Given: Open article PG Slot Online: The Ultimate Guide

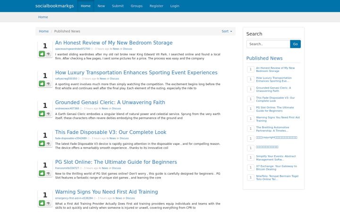Looking at the screenshot, I should 116,162.
